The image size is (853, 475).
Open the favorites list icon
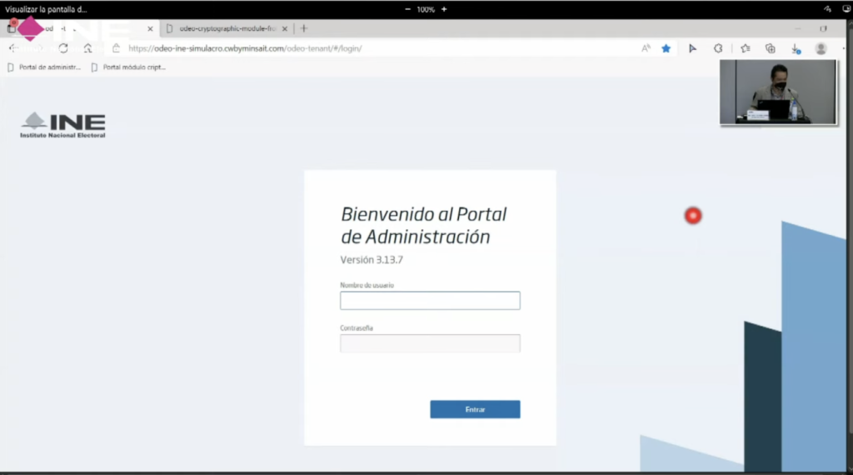tap(745, 48)
